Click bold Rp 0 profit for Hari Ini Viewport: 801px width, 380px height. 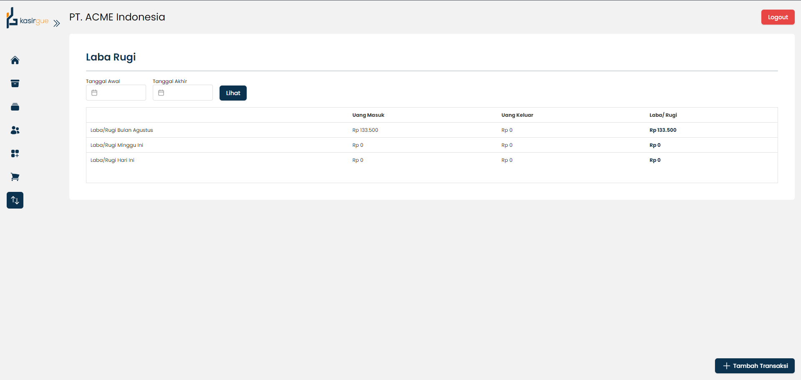point(655,160)
